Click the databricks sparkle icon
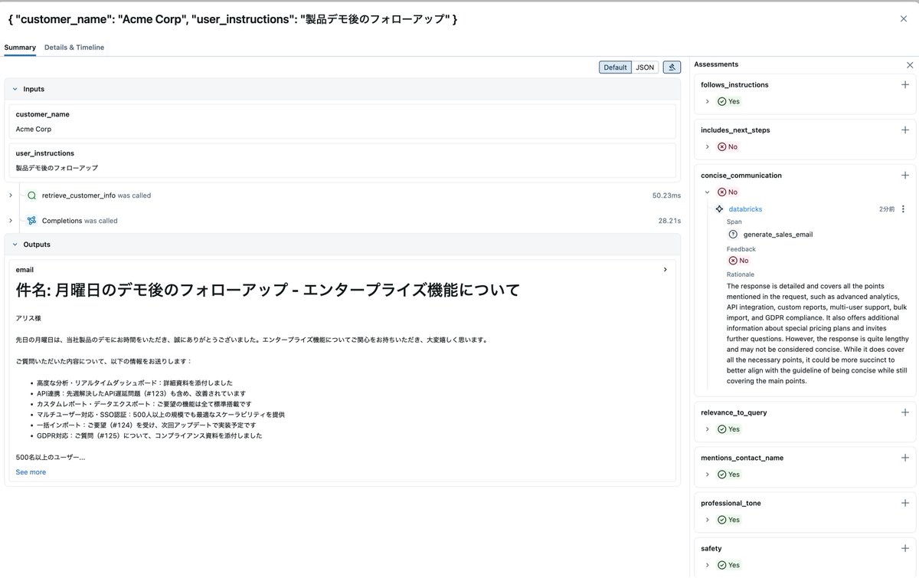 click(x=719, y=209)
